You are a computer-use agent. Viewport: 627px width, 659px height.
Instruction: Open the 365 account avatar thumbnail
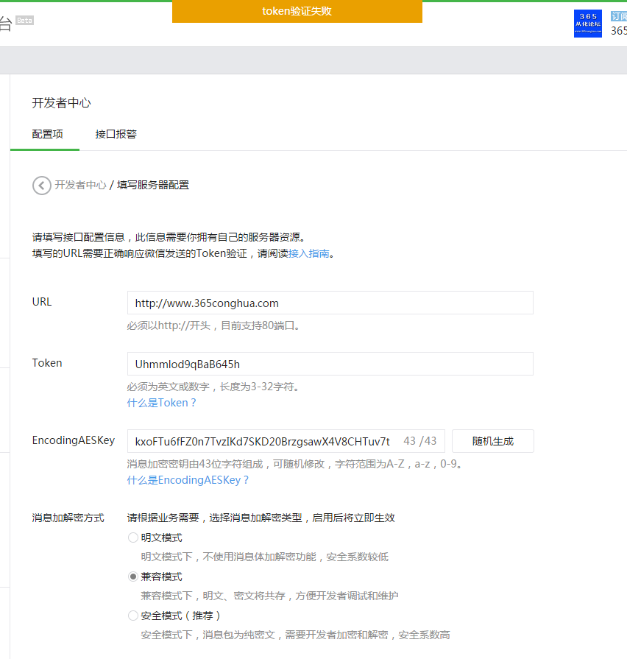[587, 24]
